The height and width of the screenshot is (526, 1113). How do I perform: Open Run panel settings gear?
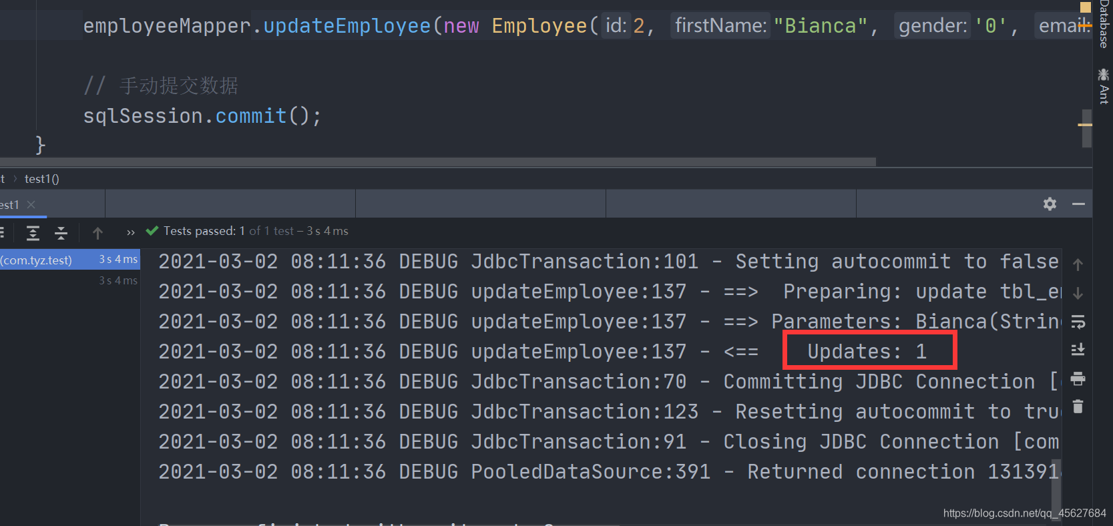[x=1050, y=204]
